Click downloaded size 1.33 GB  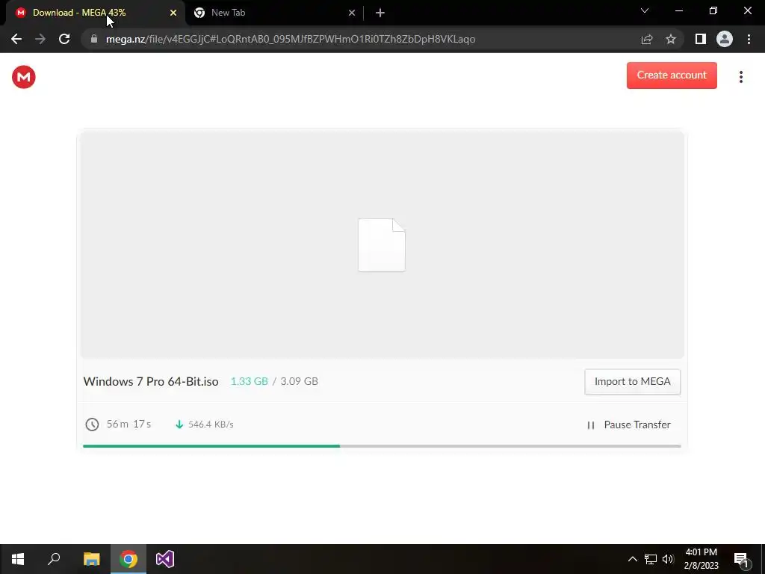[x=250, y=381]
